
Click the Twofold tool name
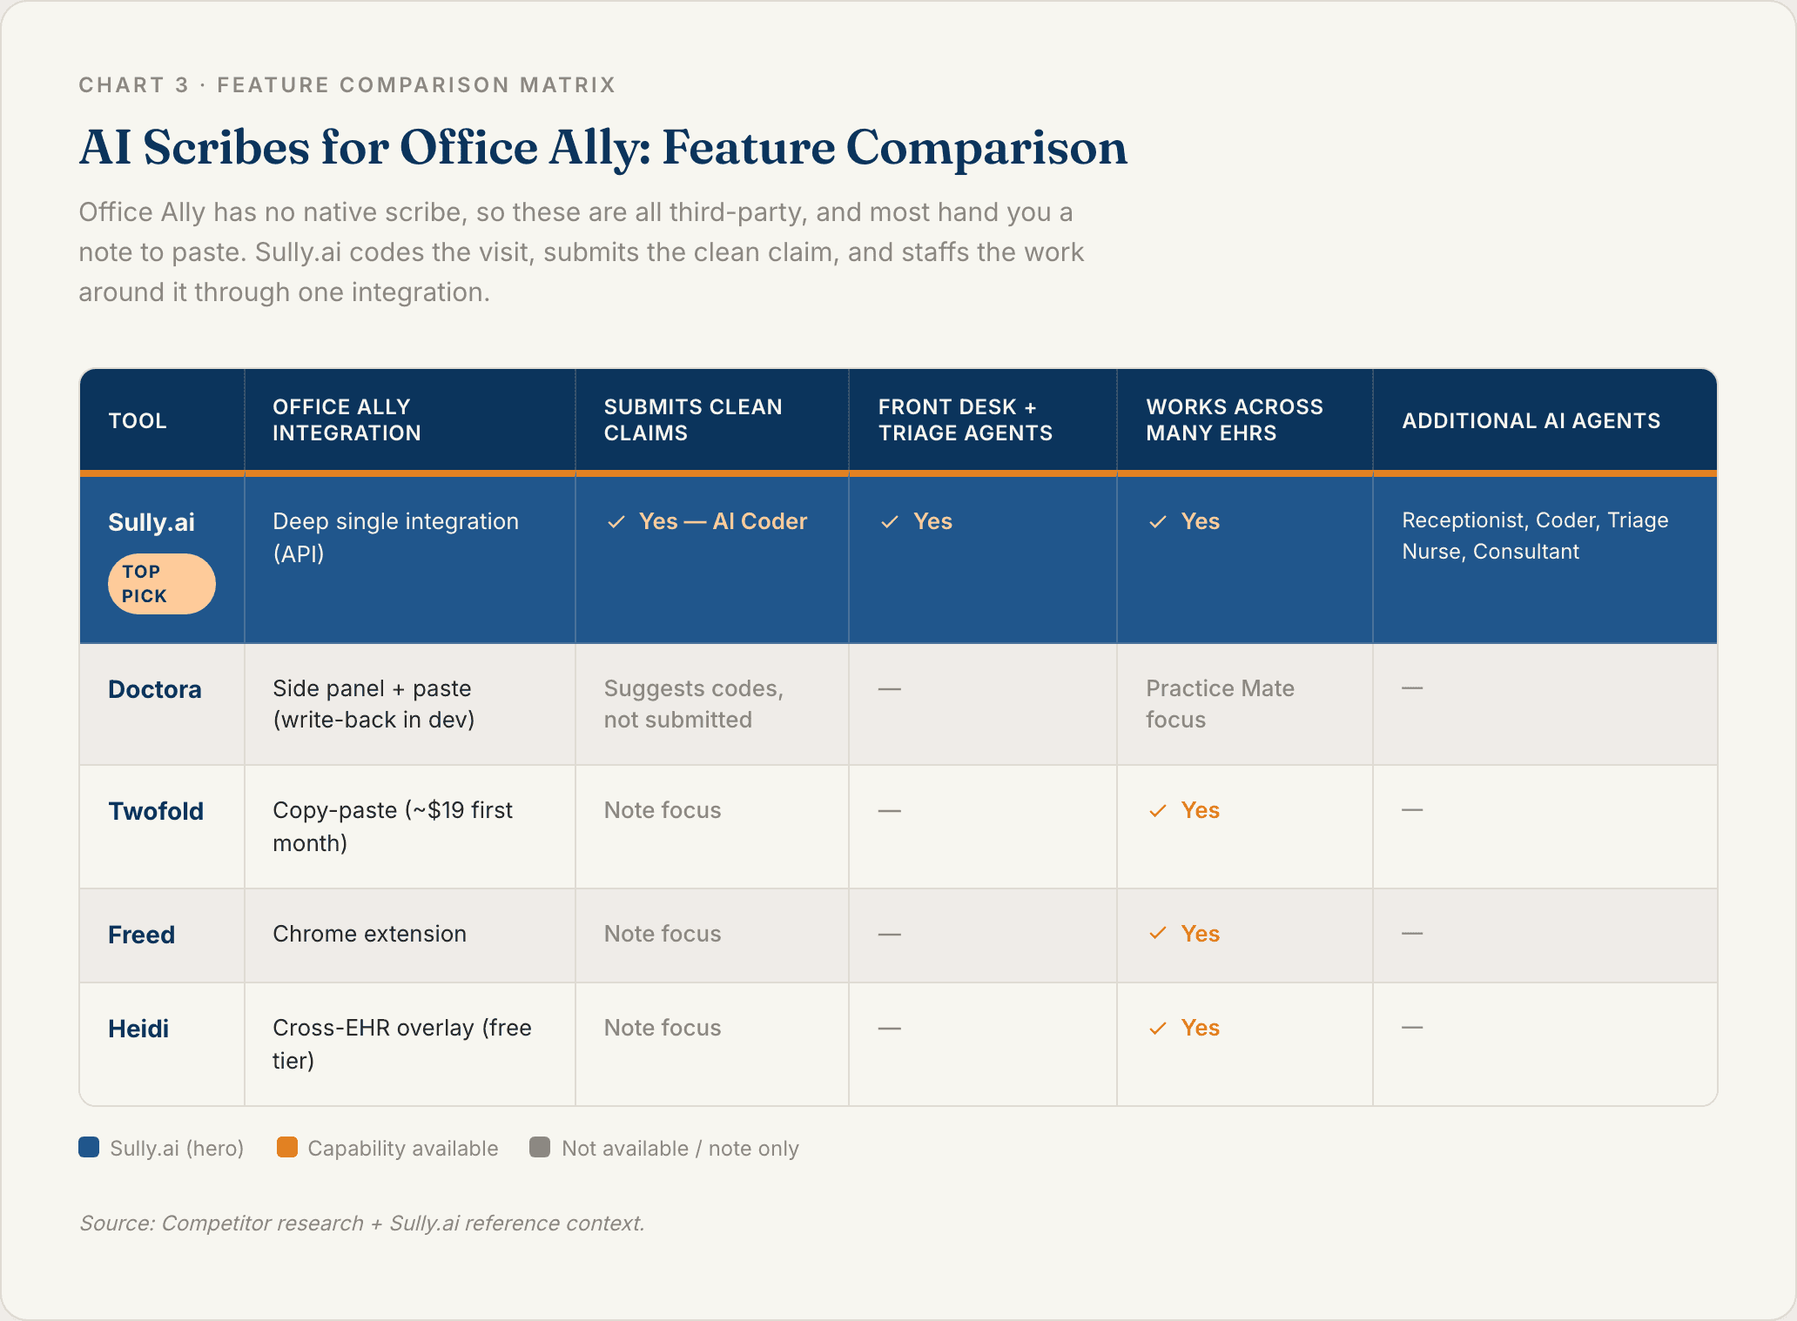(x=156, y=811)
